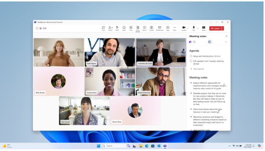Select Bruno Zhao's avatar tile
Image resolution: width=265 pixels, height=151 pixels.
pos(135,111)
